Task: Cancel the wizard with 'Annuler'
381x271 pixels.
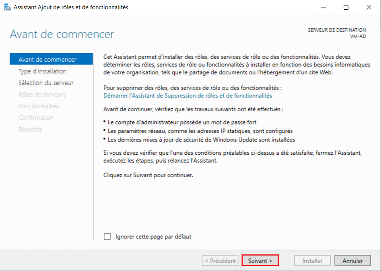Action: pyautogui.click(x=353, y=261)
